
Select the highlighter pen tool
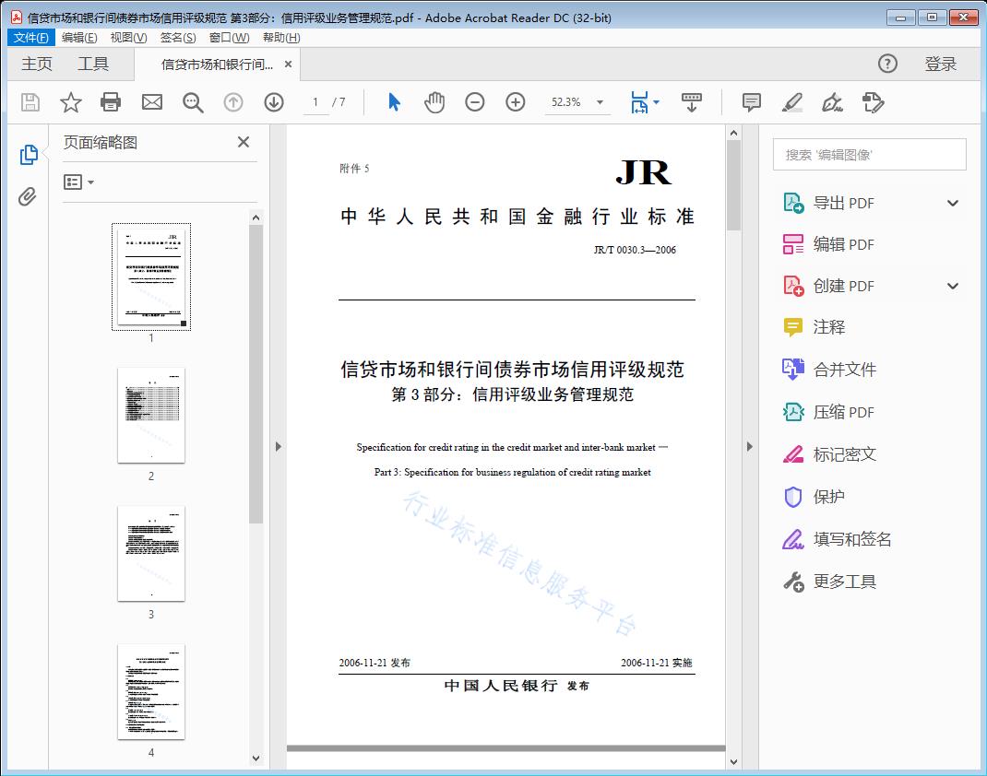click(791, 102)
